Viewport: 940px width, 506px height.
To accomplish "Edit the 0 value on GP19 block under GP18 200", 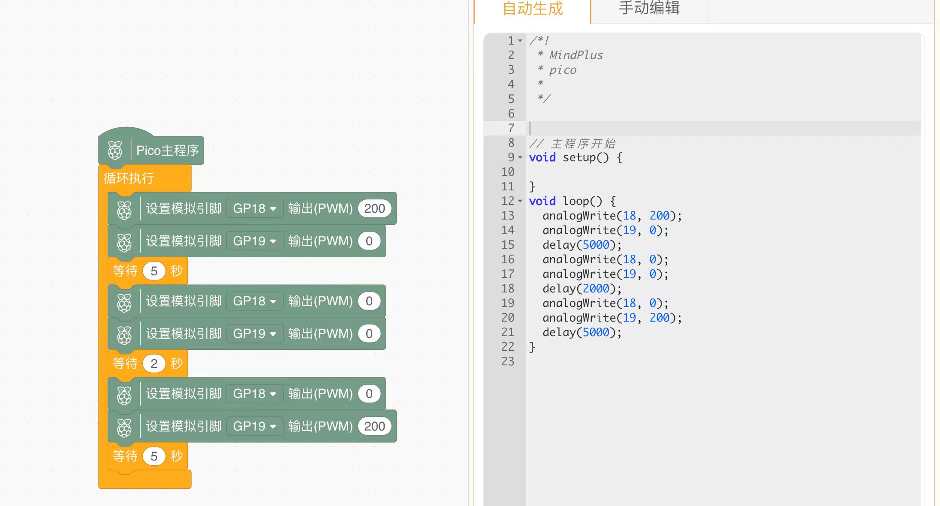I will point(369,241).
